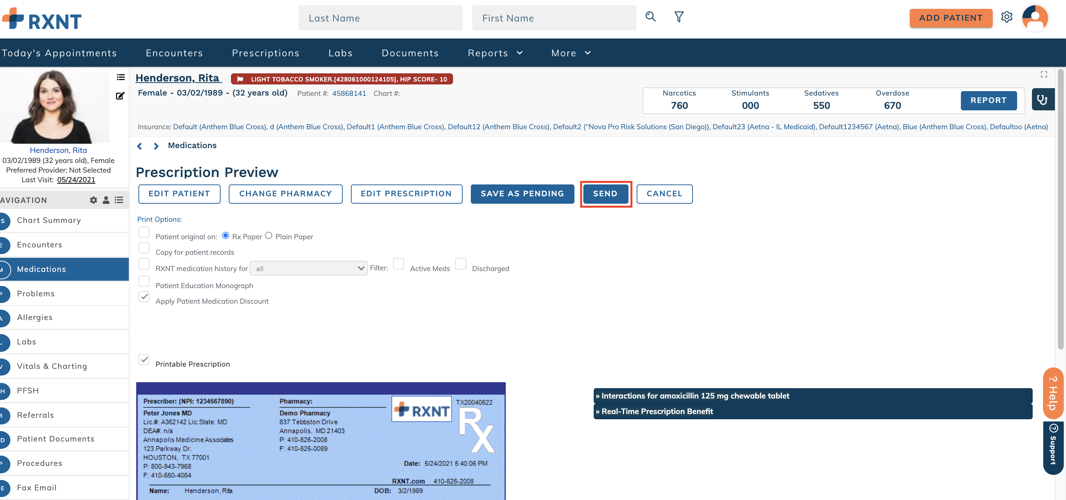This screenshot has height=500, width=1066.
Task: Open the Labs top menu
Action: [341, 53]
